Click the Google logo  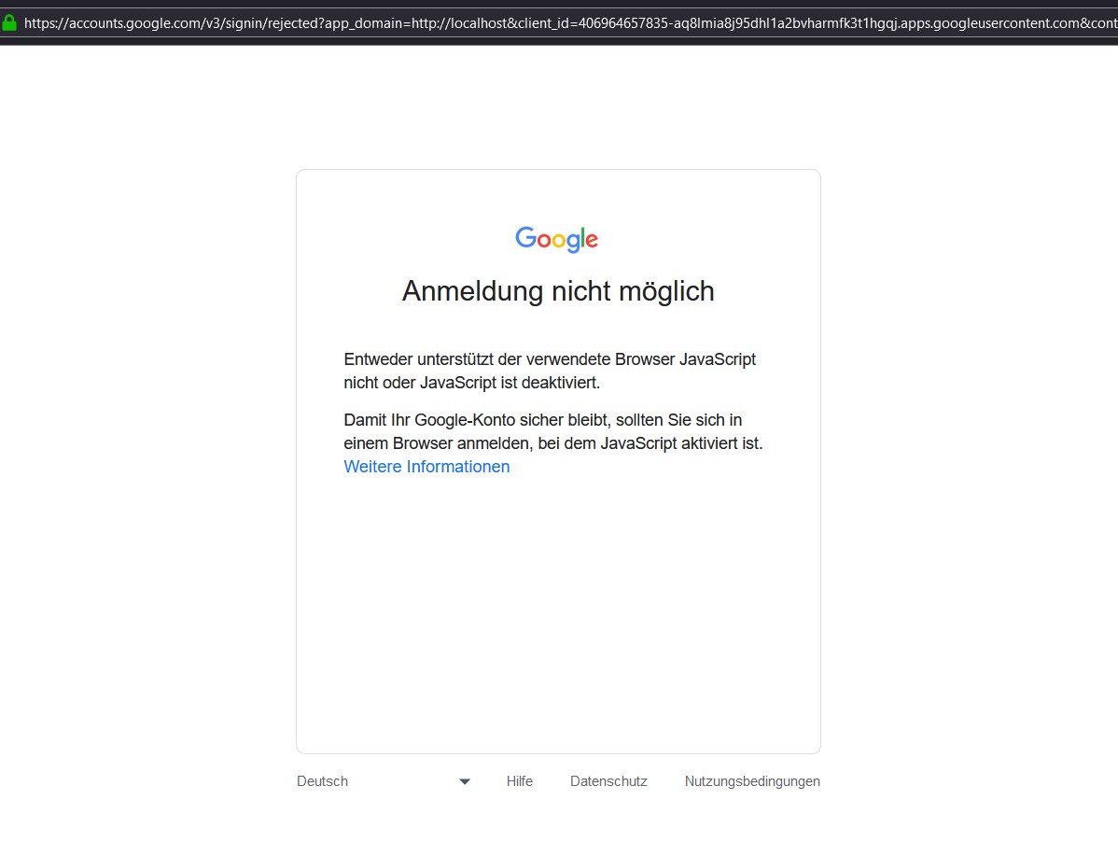click(x=557, y=240)
